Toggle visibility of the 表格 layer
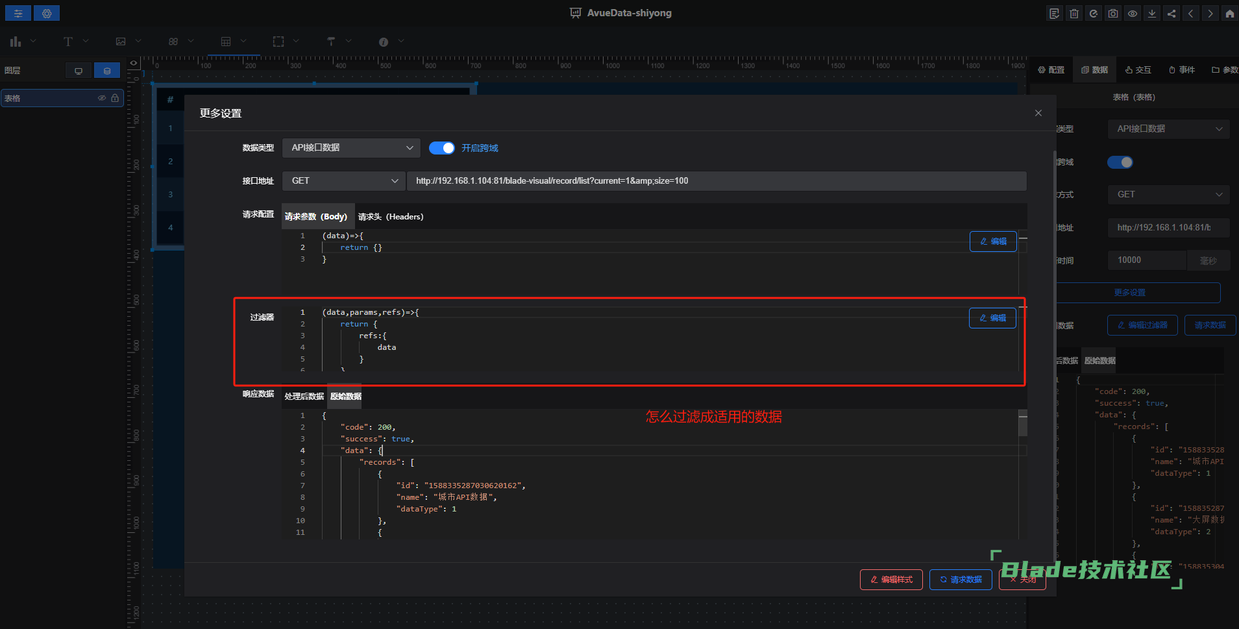Viewport: 1239px width, 629px height. click(x=102, y=98)
